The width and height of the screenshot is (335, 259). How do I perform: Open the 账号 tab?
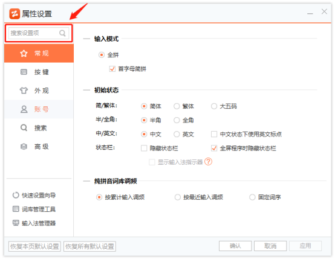(x=39, y=109)
